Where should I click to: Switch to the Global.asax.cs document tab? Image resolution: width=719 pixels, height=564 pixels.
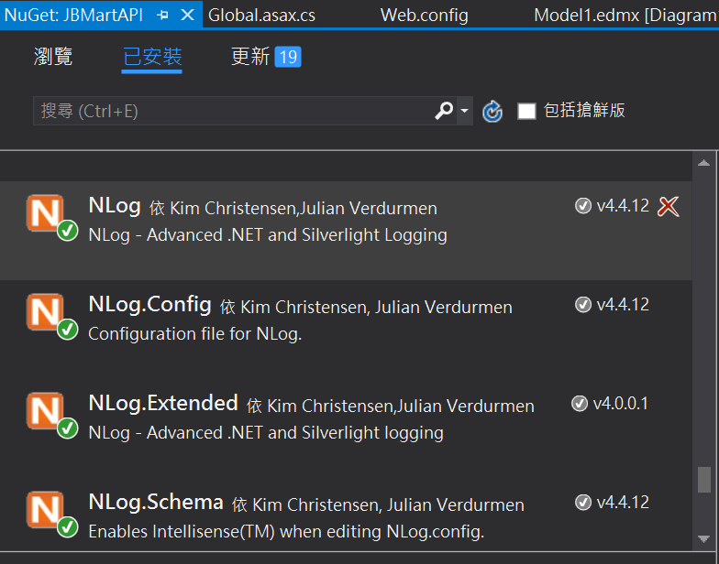point(261,16)
